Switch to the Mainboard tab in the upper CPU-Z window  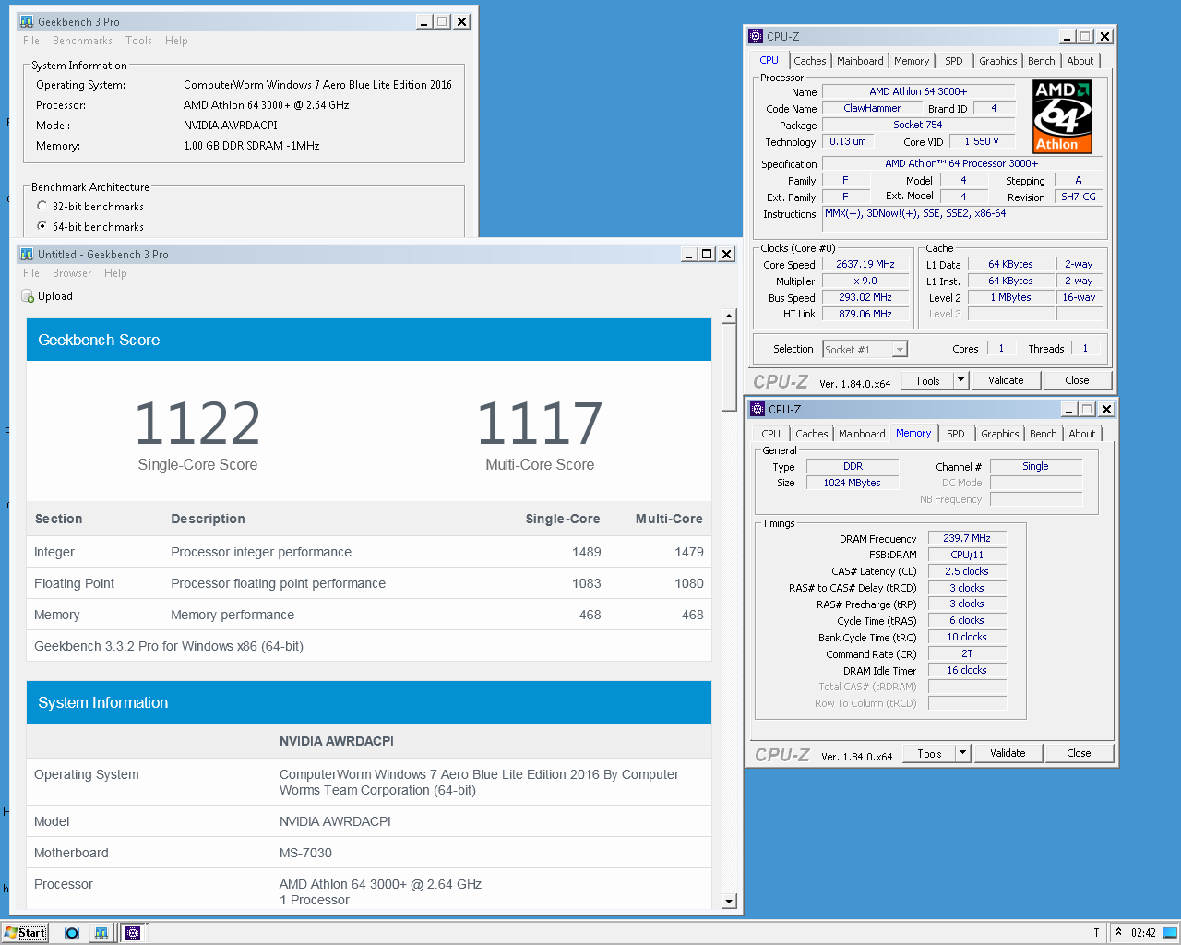(860, 61)
